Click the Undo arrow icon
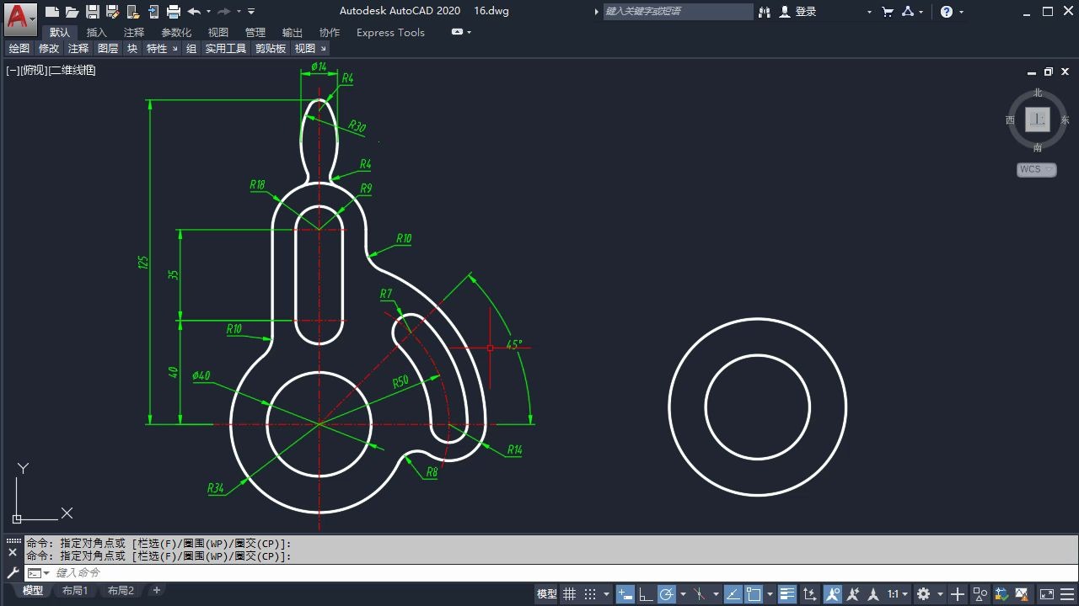This screenshot has height=606, width=1079. tap(194, 12)
